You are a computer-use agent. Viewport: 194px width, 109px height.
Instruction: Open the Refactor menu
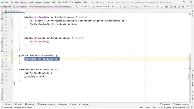[47, 2]
